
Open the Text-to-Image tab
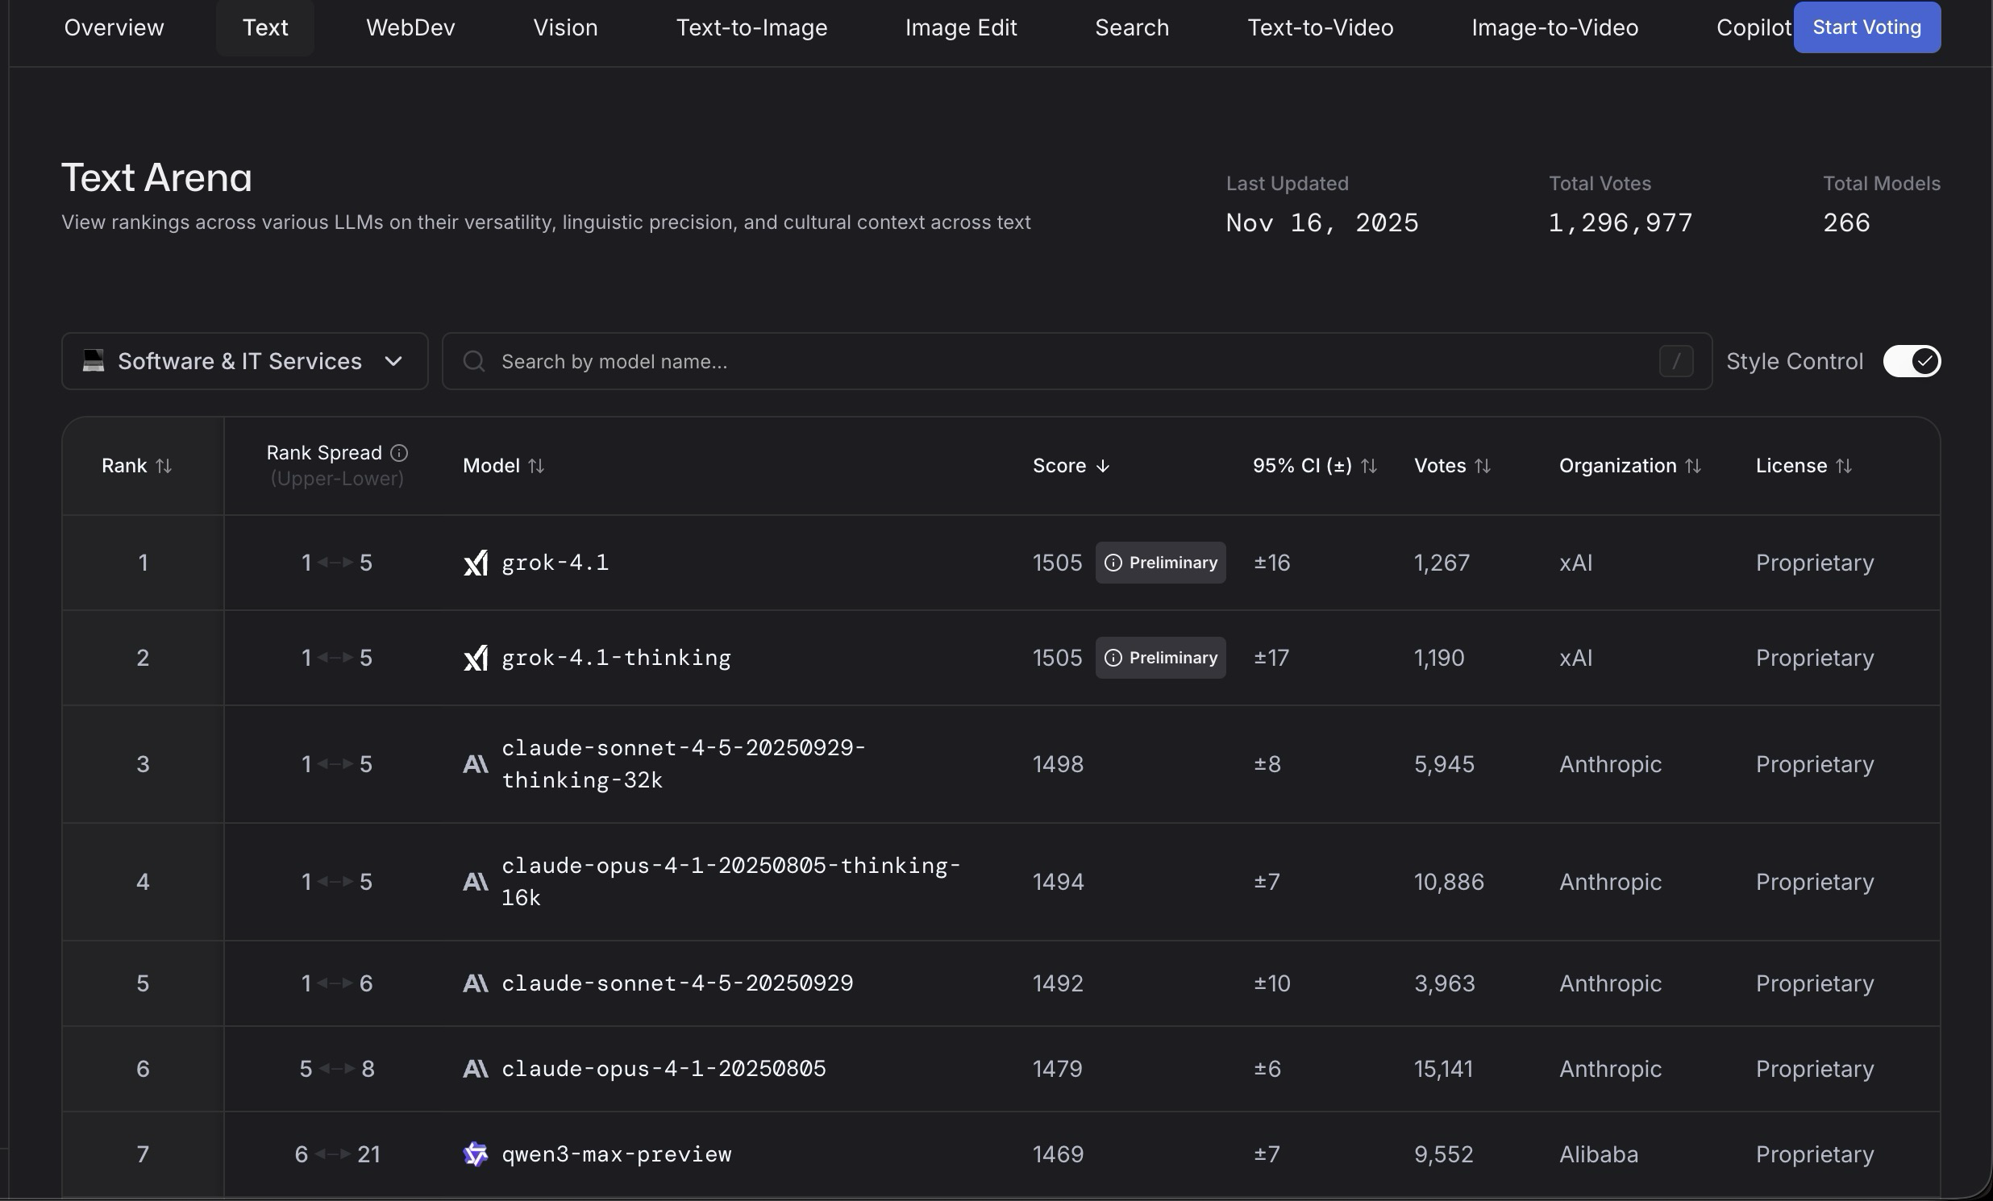(751, 27)
